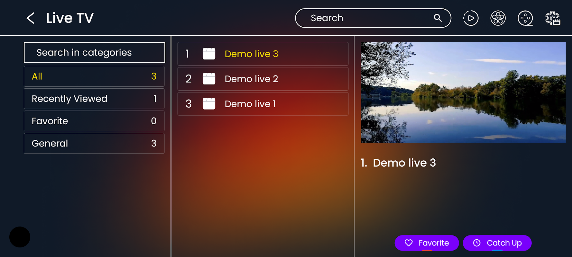572x257 pixels.
Task: Select the Favorite category in sidebar
Action: (94, 121)
